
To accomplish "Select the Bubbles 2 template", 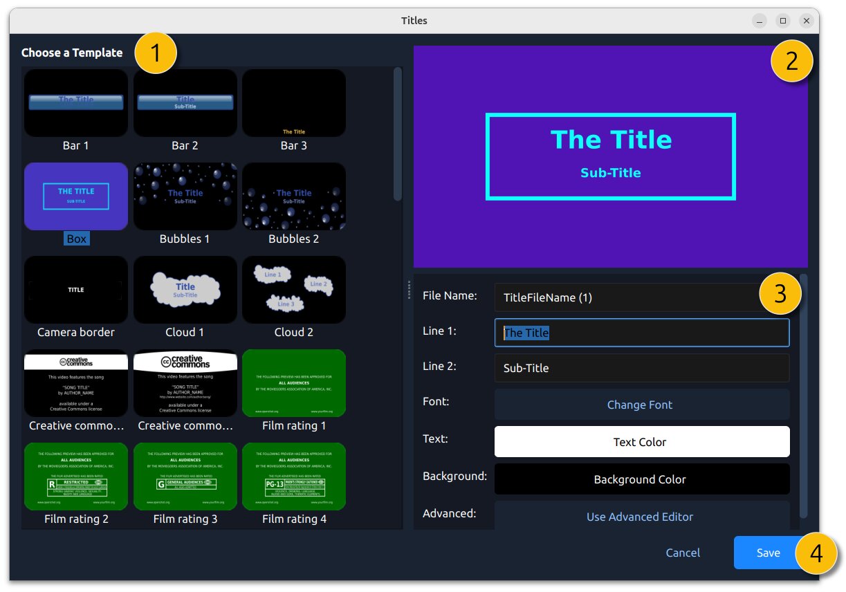I will click(x=293, y=196).
